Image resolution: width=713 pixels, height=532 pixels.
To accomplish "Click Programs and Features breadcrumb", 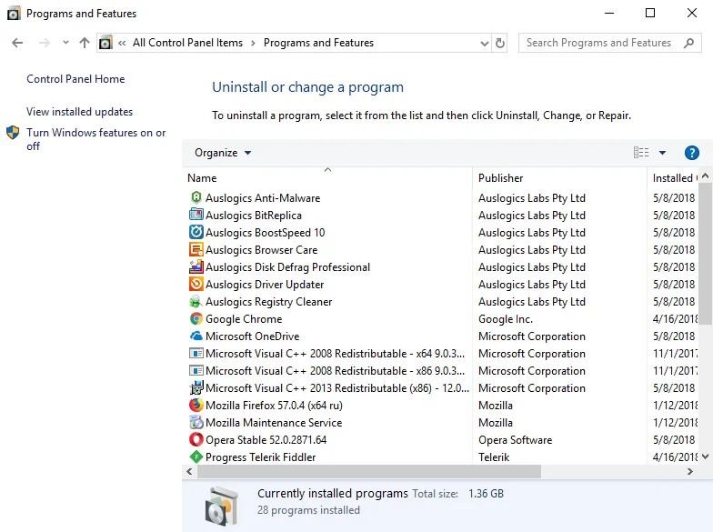I will pos(318,43).
